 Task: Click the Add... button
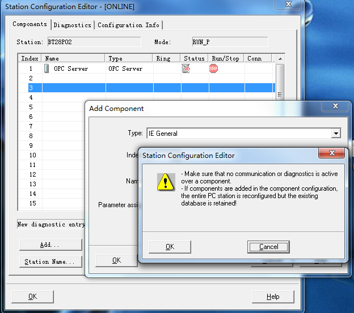[49, 245]
